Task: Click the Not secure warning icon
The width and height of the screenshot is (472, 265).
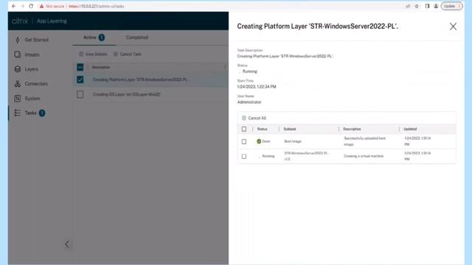Action: pos(42,6)
